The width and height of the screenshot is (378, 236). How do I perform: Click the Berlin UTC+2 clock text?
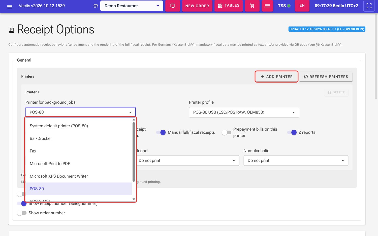point(336,6)
